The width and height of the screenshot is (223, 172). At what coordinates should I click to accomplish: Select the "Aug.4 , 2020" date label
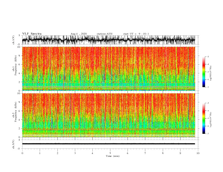(x=79, y=34)
